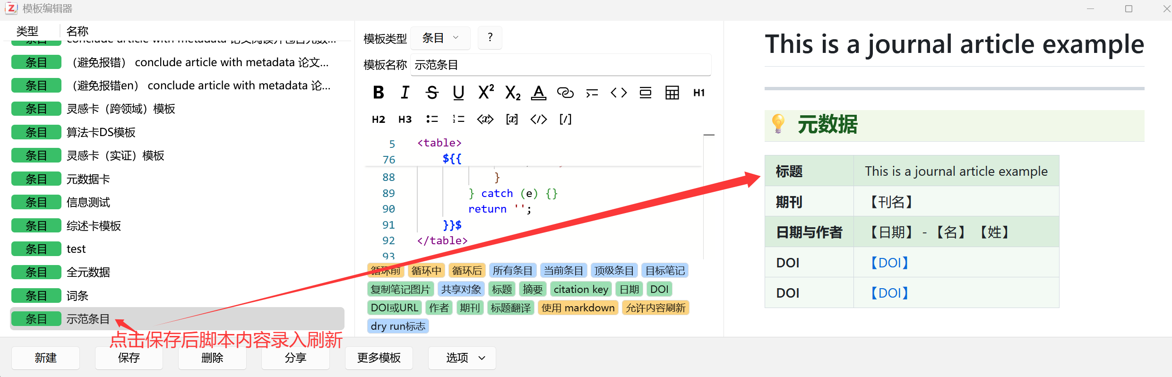Save the template with the 保存 button
The width and height of the screenshot is (1172, 377).
(129, 358)
